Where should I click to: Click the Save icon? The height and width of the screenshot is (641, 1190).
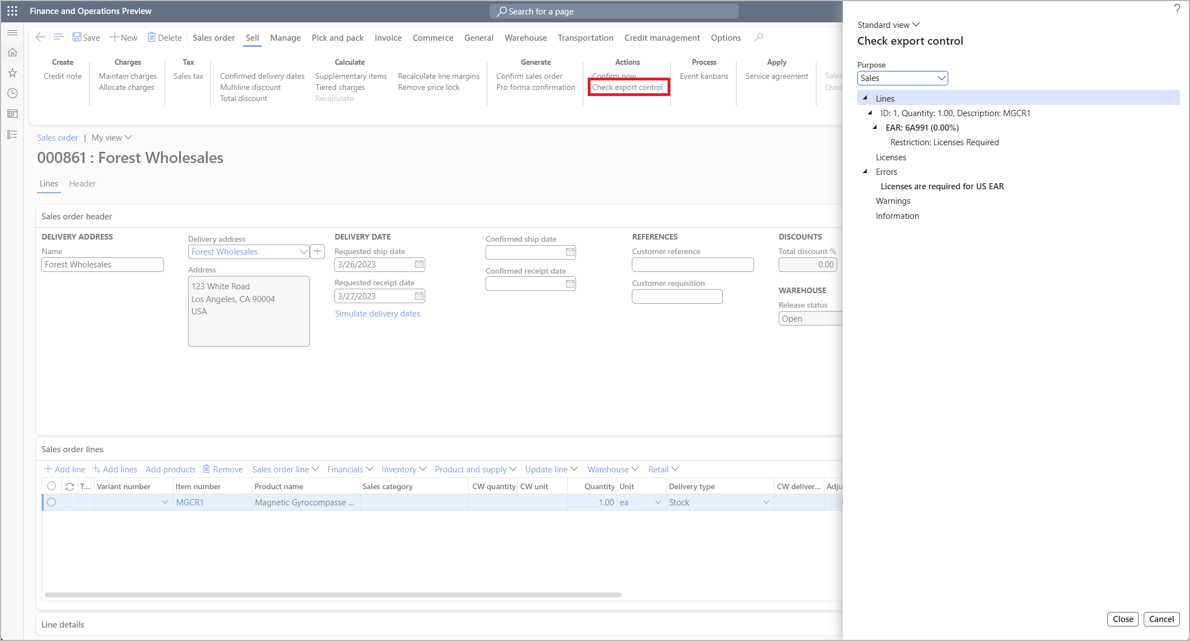click(x=77, y=37)
